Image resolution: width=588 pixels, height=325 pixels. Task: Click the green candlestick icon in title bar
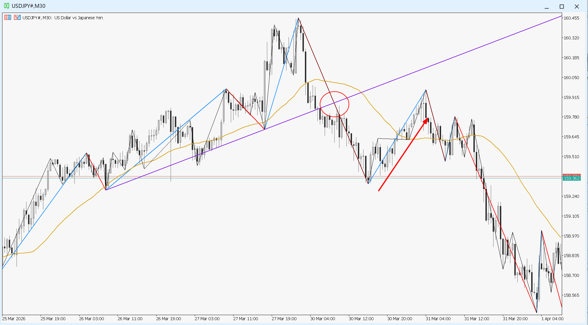(x=6, y=6)
